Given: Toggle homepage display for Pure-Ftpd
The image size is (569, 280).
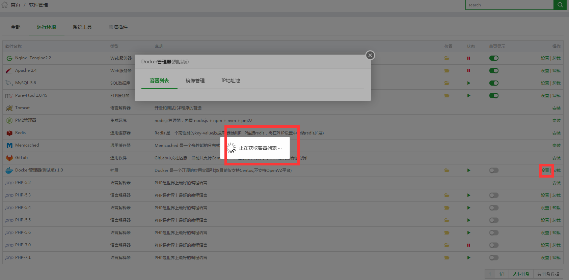Looking at the screenshot, I should pos(494,96).
